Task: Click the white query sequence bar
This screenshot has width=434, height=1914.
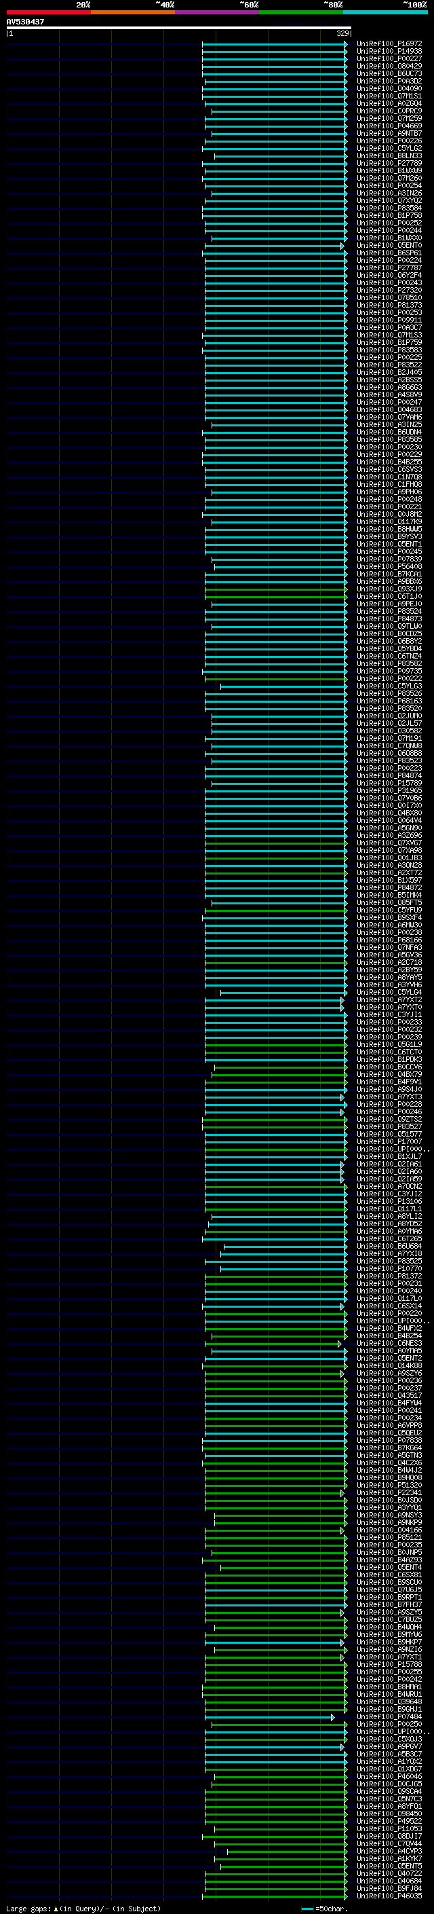Action: tap(179, 27)
